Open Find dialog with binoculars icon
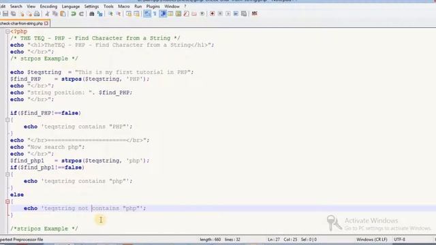 click(92, 14)
